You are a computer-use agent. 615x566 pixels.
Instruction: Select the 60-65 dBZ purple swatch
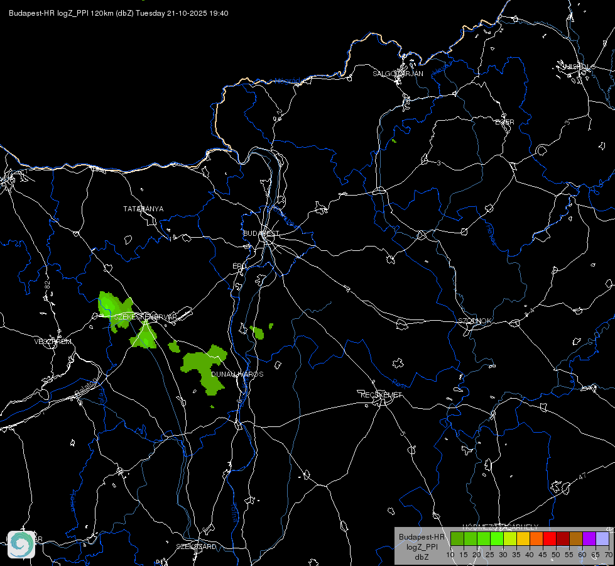pos(589,538)
